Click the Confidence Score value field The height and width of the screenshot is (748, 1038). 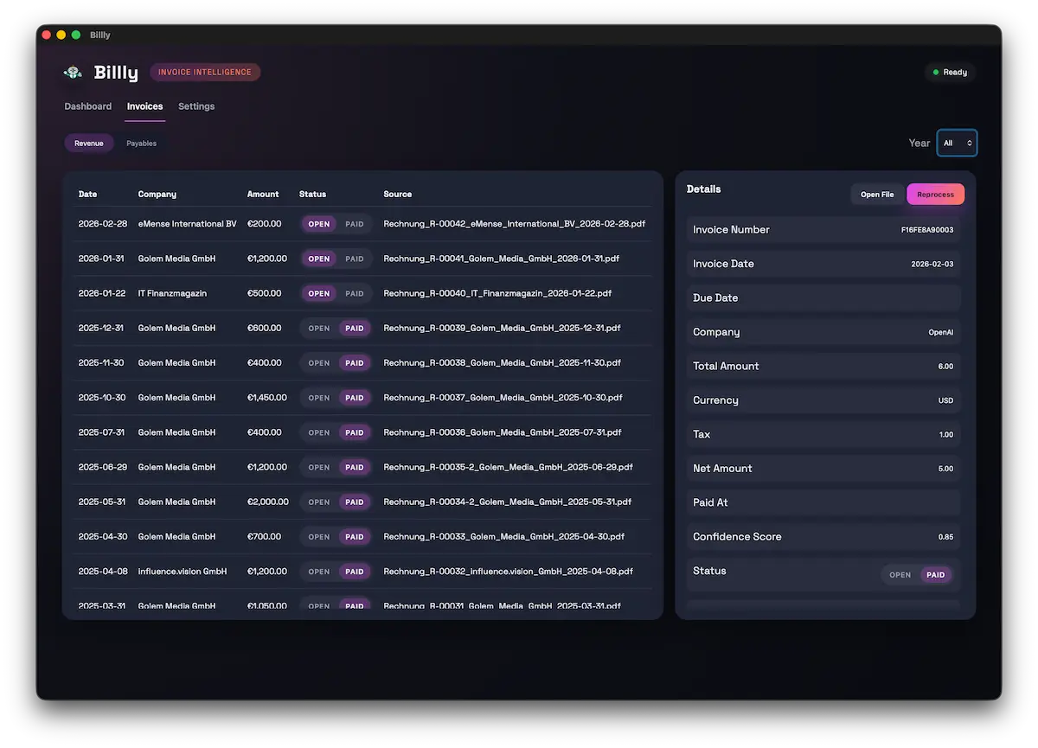(823, 536)
